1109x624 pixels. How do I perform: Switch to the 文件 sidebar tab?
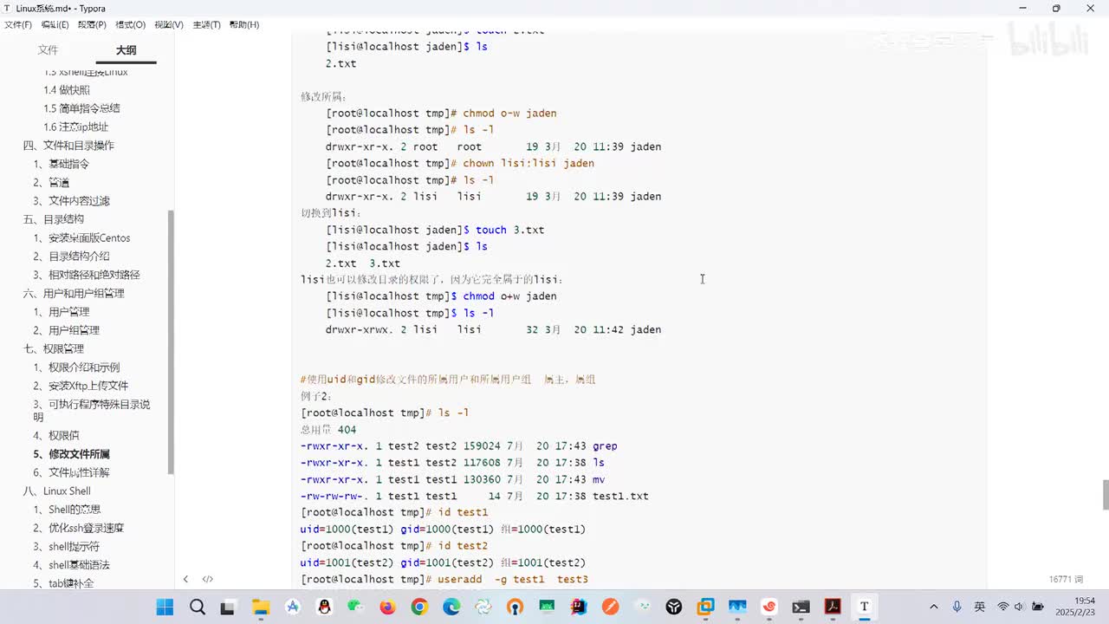click(48, 50)
